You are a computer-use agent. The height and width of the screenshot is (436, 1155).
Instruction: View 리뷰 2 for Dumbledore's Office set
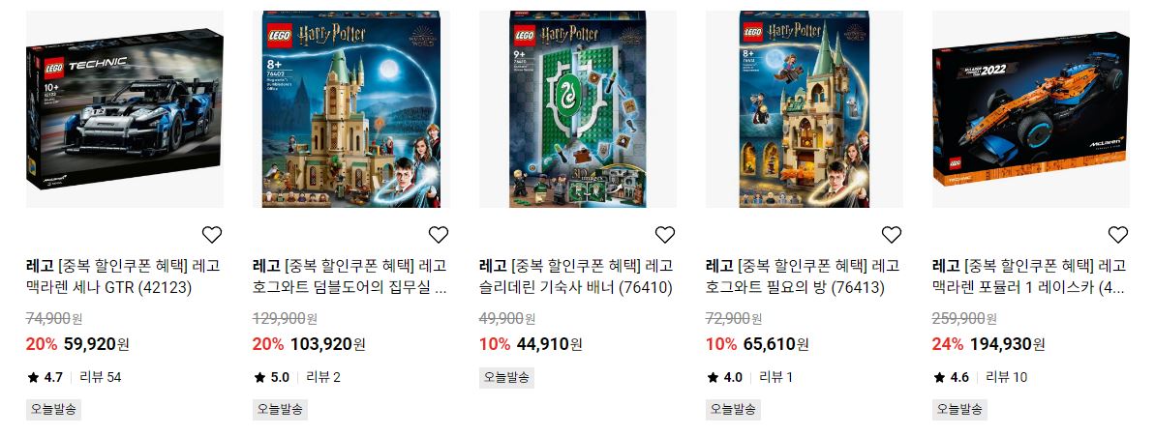click(x=323, y=377)
